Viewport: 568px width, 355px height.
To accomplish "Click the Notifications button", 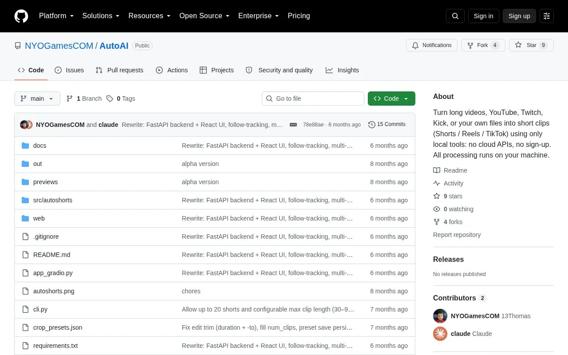I will click(x=432, y=45).
